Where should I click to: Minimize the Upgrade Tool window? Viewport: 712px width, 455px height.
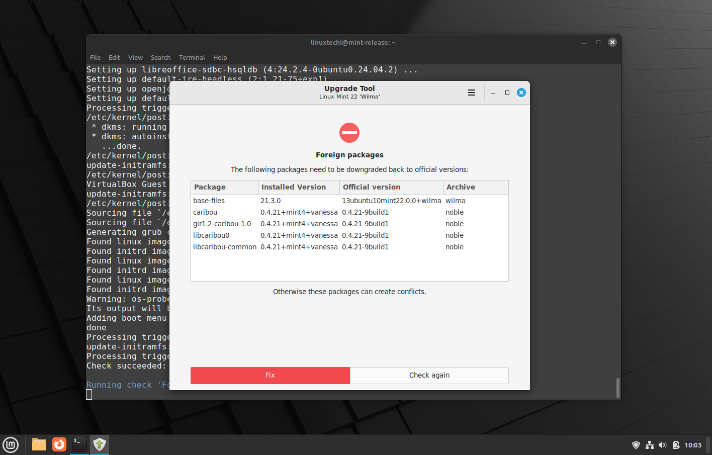493,93
